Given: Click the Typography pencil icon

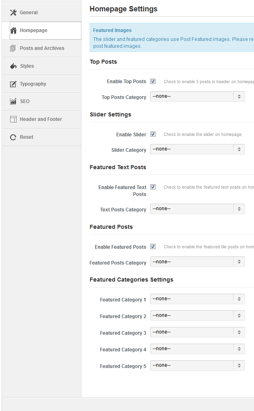Looking at the screenshot, I should pos(13,84).
